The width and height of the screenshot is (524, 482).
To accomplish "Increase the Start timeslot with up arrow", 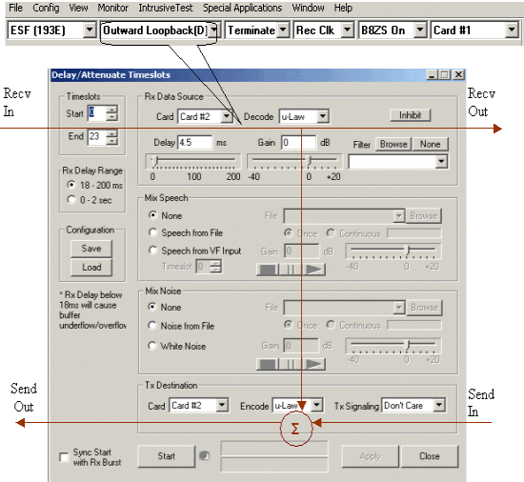I will tap(112, 110).
